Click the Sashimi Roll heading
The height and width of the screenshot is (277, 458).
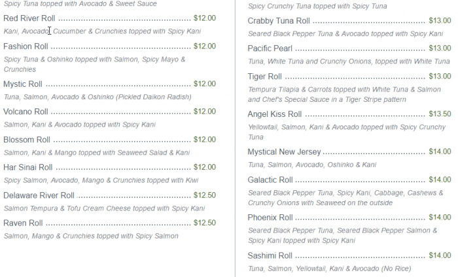270,255
